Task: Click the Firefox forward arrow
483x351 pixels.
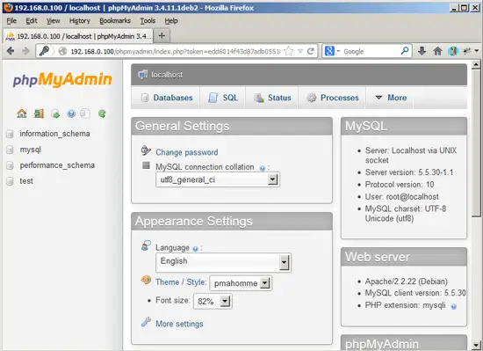Action: tap(25, 51)
